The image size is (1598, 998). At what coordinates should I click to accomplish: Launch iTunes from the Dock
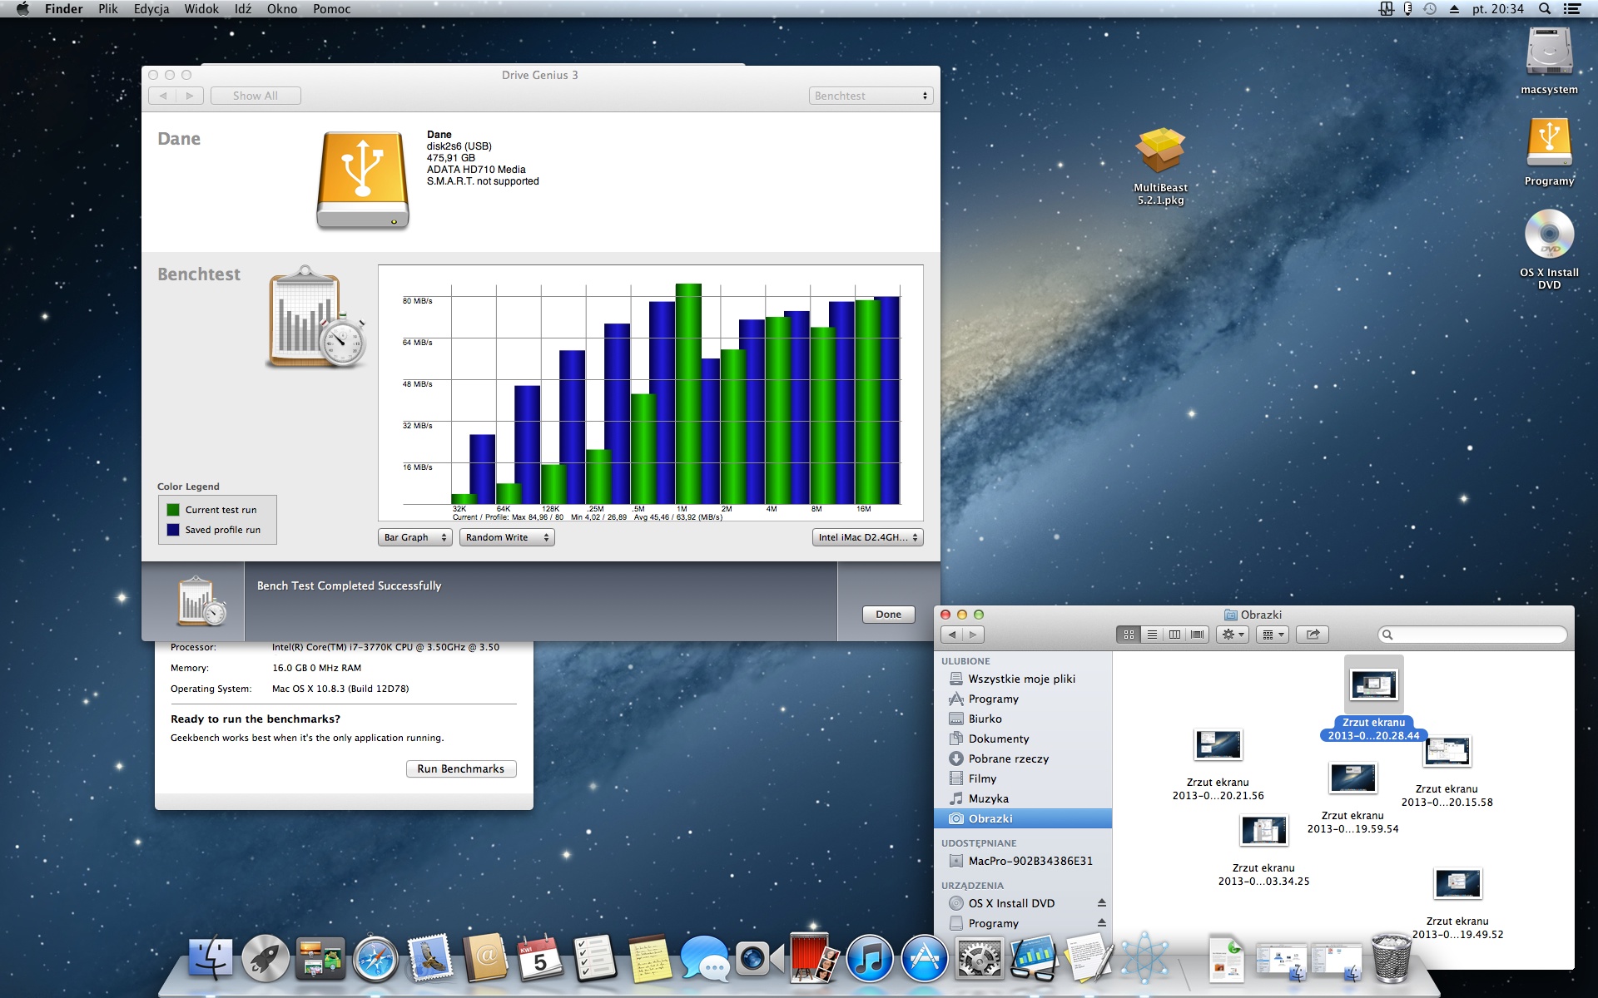click(x=869, y=958)
